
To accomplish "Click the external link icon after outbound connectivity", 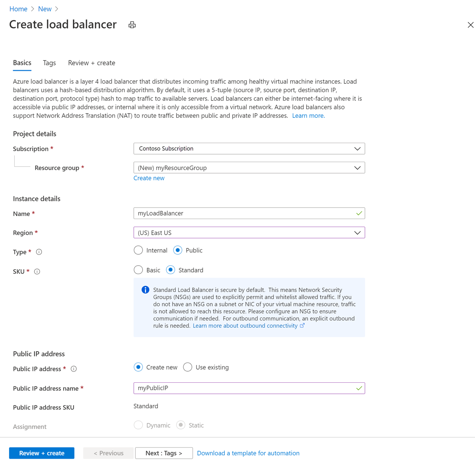I will point(302,325).
